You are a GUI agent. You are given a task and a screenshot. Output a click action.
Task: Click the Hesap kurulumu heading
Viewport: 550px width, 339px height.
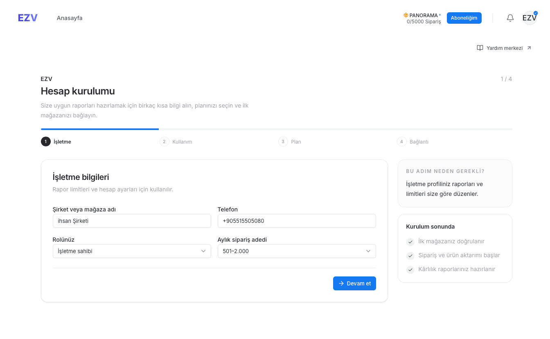point(78,91)
